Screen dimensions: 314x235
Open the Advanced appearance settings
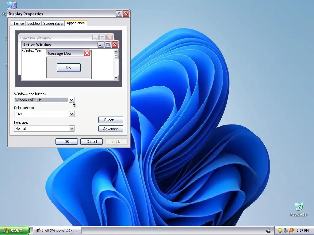pos(111,129)
